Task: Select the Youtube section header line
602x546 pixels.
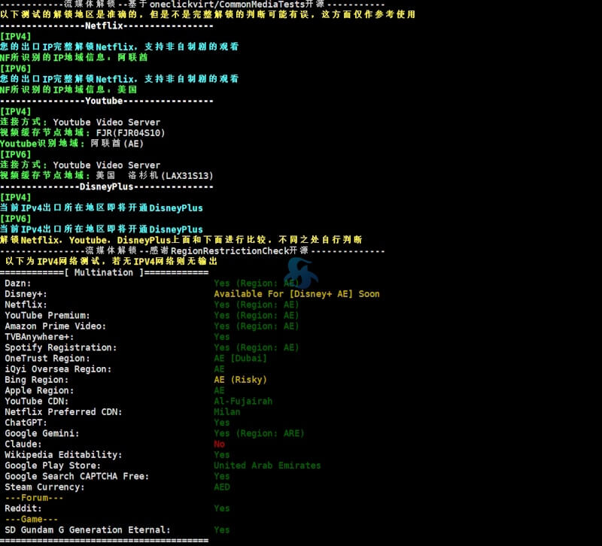Action: (x=106, y=101)
